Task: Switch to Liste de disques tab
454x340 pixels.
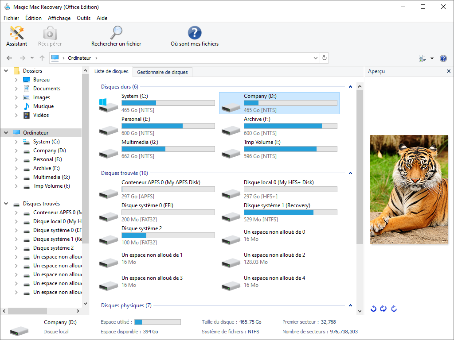Action: click(x=111, y=71)
